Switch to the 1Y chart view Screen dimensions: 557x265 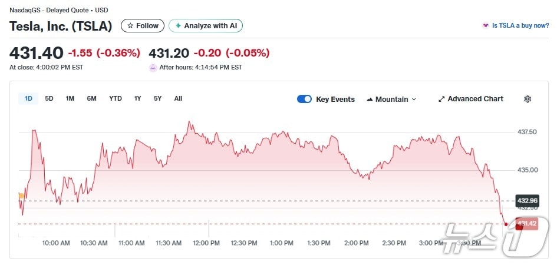[x=137, y=98]
